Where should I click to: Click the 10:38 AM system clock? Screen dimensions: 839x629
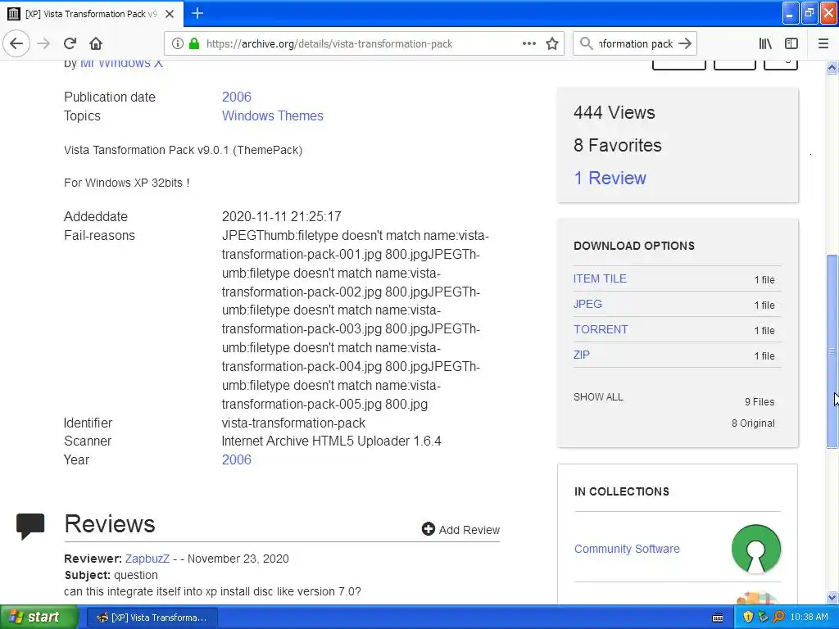pos(809,618)
